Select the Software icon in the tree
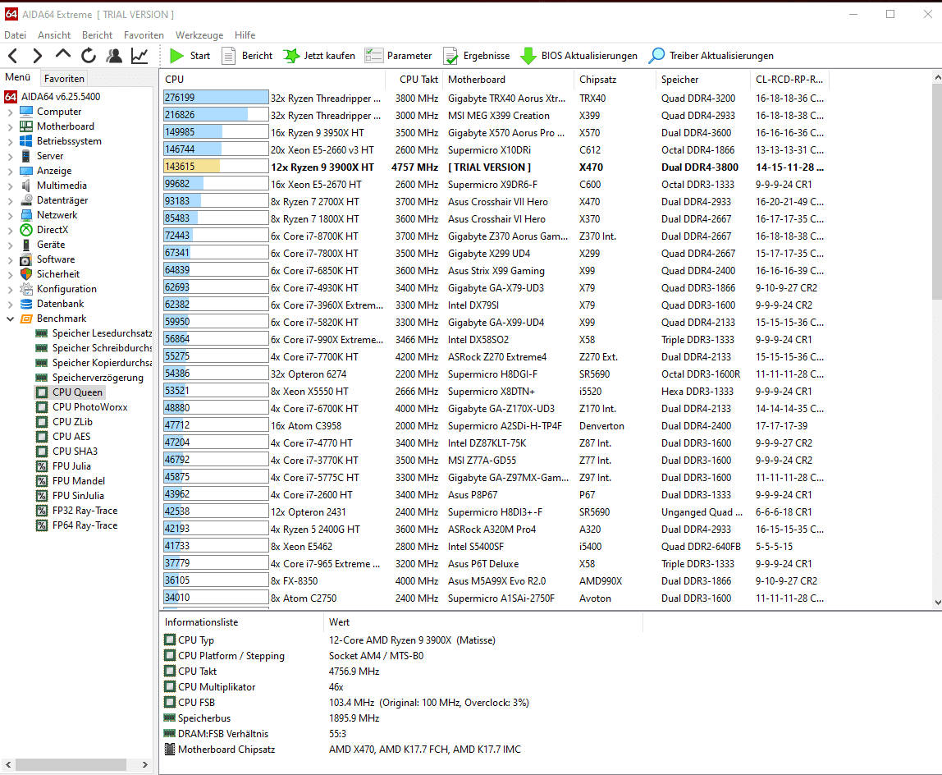Screen dimensions: 942x775 pos(25,259)
